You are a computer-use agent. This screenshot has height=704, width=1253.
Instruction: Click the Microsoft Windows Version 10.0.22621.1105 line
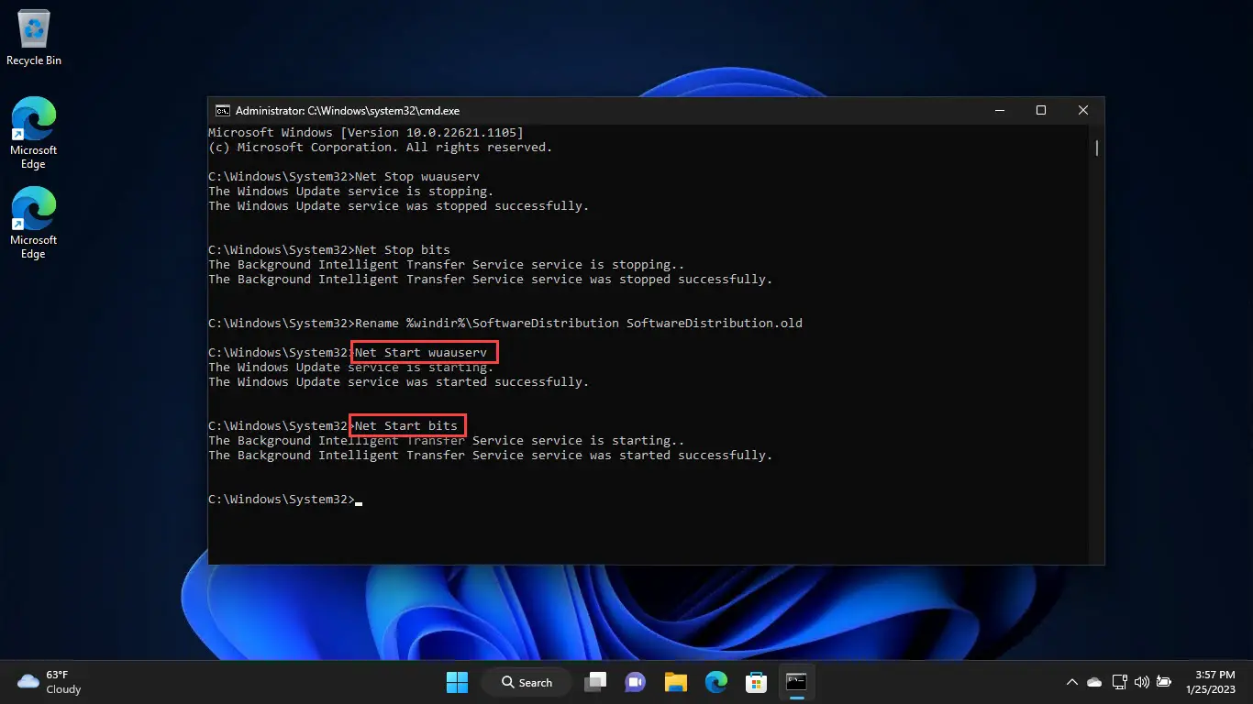tap(366, 133)
